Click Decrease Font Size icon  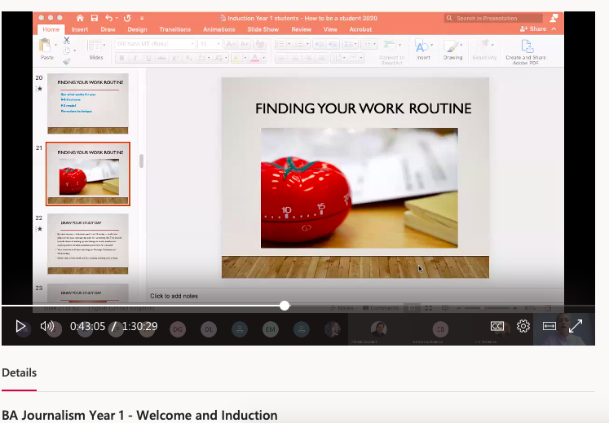245,44
